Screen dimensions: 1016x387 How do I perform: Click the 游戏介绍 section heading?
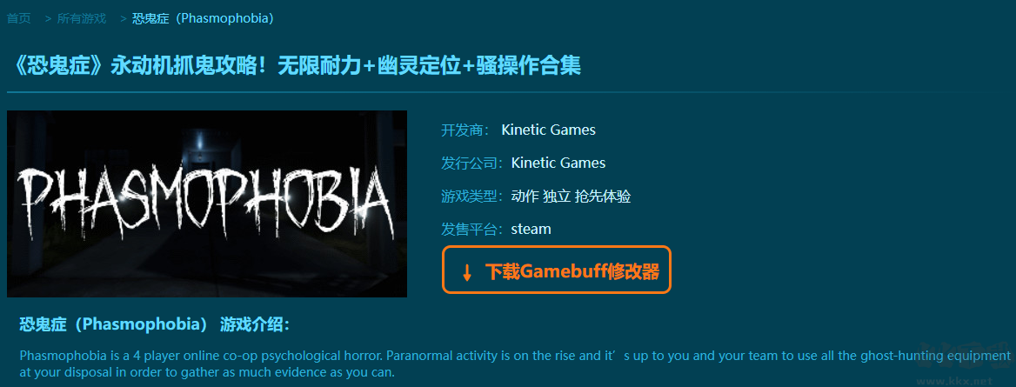tap(155, 324)
